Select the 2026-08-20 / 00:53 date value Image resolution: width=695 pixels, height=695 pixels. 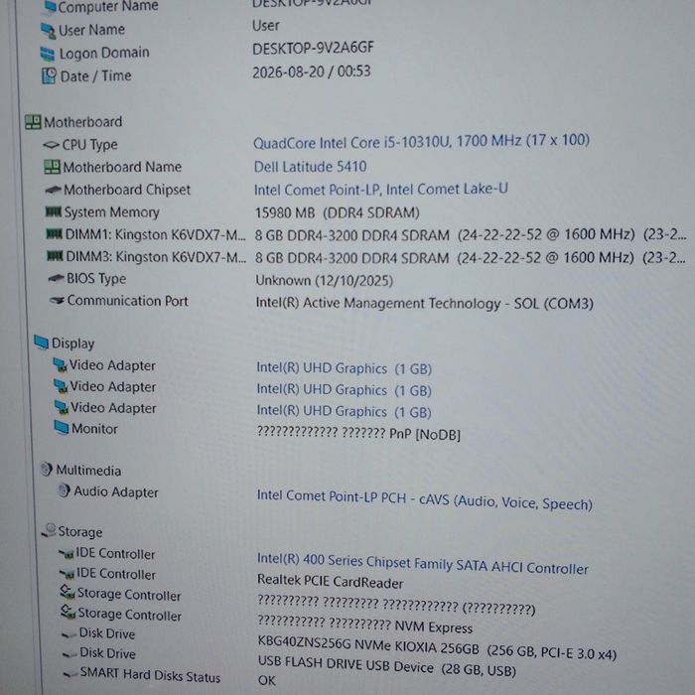[311, 71]
